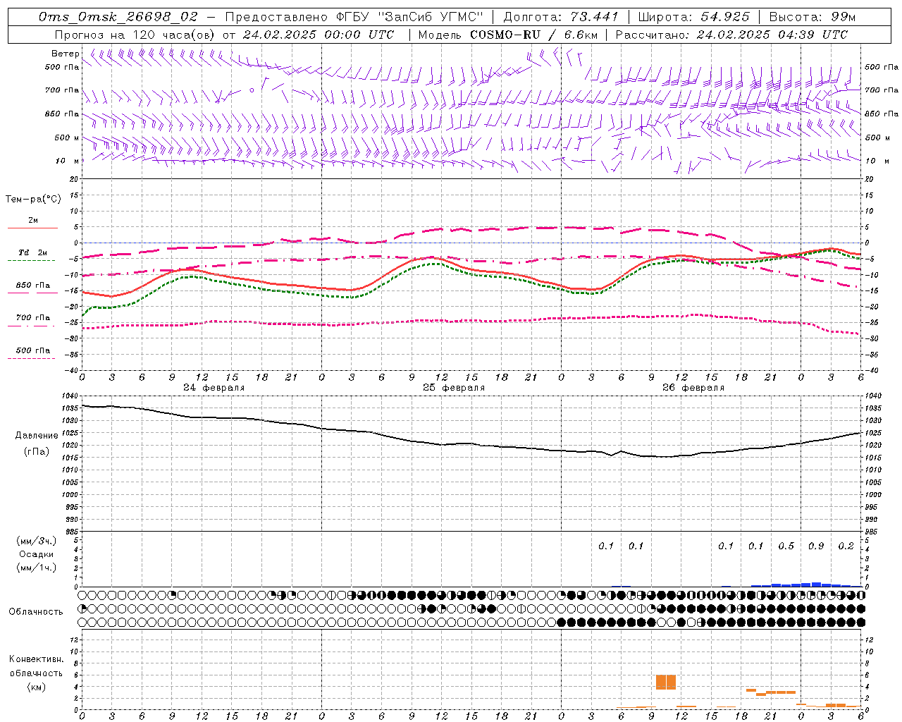Click the date label 26 февраля
902x722 pixels.
pos(693,388)
